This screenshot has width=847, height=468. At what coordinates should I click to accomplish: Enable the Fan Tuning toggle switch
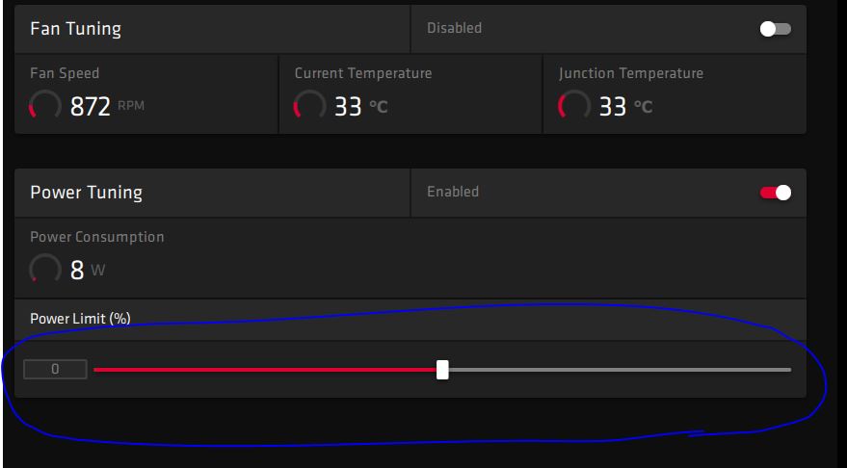(x=775, y=29)
